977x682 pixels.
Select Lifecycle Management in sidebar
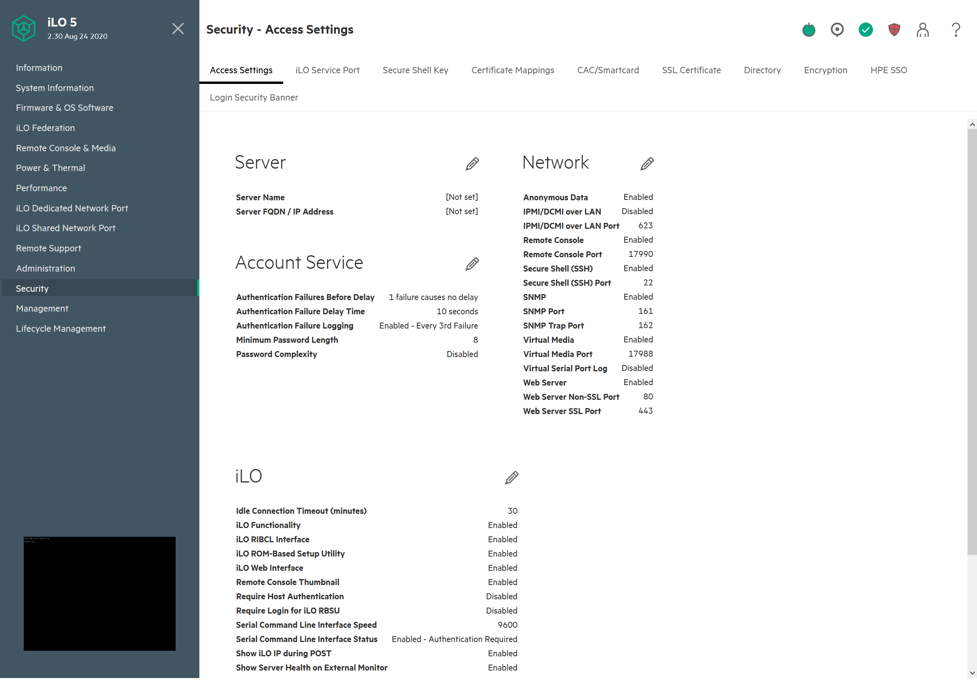[x=61, y=329]
